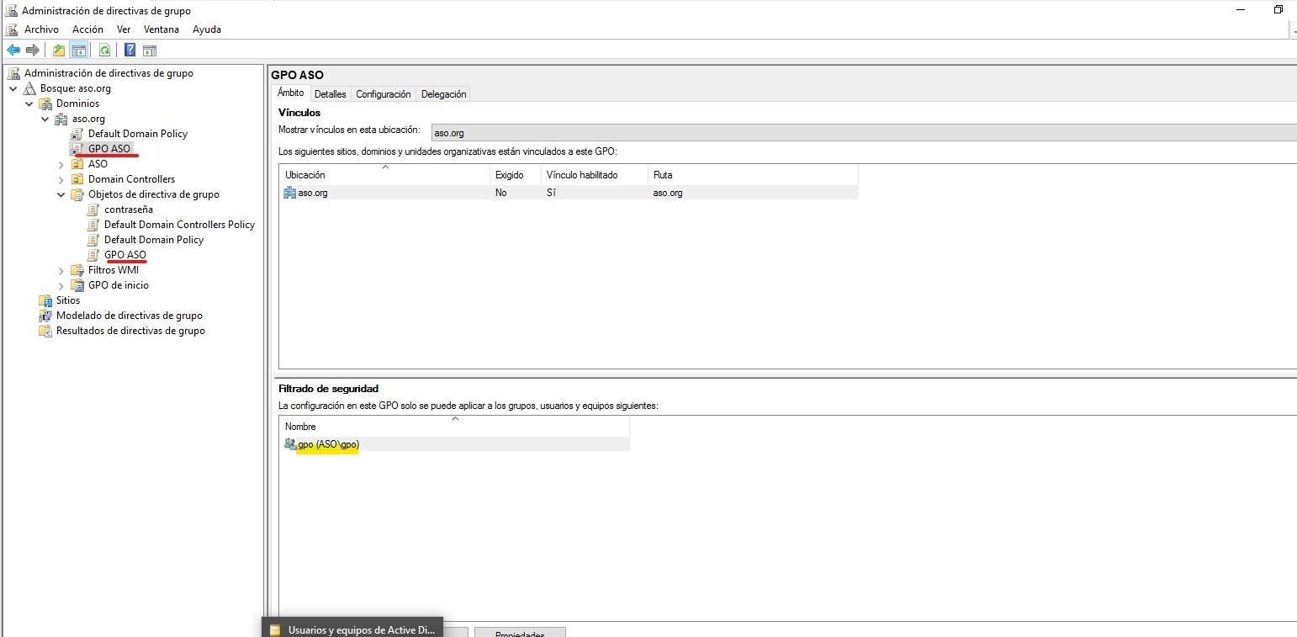Image resolution: width=1297 pixels, height=637 pixels.
Task: Select the Bosque: aso.org forest triangle icon
Action: [x=30, y=88]
